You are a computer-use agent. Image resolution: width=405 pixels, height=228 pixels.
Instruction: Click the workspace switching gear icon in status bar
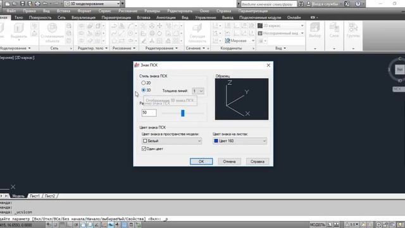point(378,225)
